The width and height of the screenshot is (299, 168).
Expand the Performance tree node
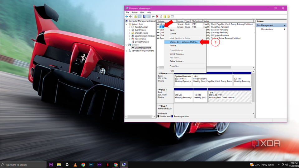pos(130,39)
